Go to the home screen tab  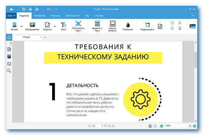(x=9, y=37)
